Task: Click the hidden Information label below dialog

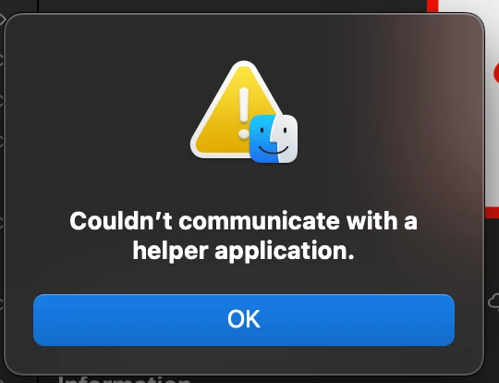Action: tap(124, 379)
